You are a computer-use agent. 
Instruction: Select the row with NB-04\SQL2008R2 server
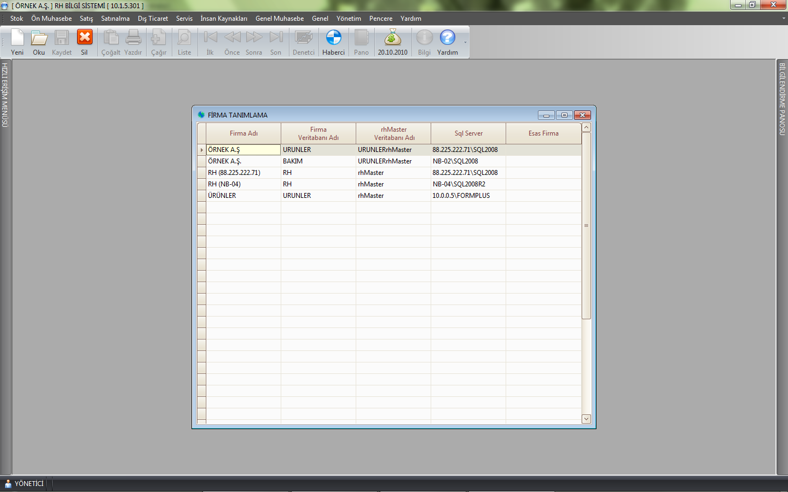point(467,184)
